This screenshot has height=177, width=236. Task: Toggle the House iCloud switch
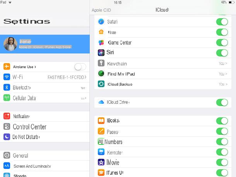(222, 32)
